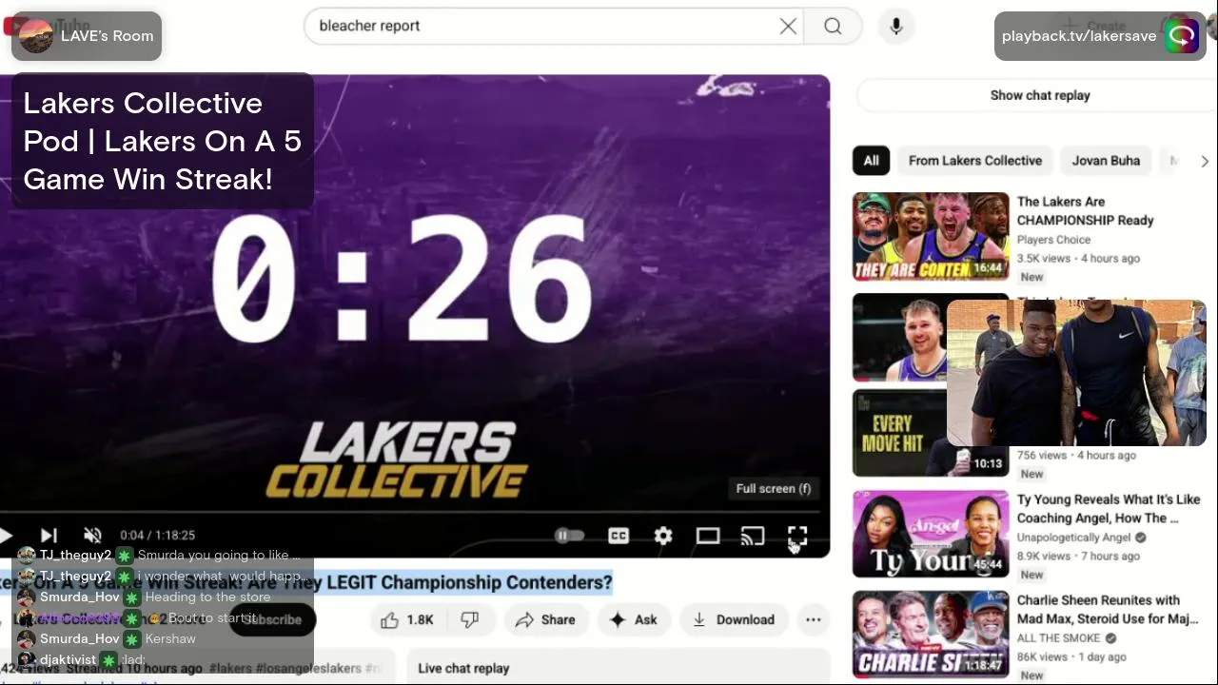The height and width of the screenshot is (685, 1218).
Task: Click the webcam overlay picture of two men
Action: pos(1076,373)
